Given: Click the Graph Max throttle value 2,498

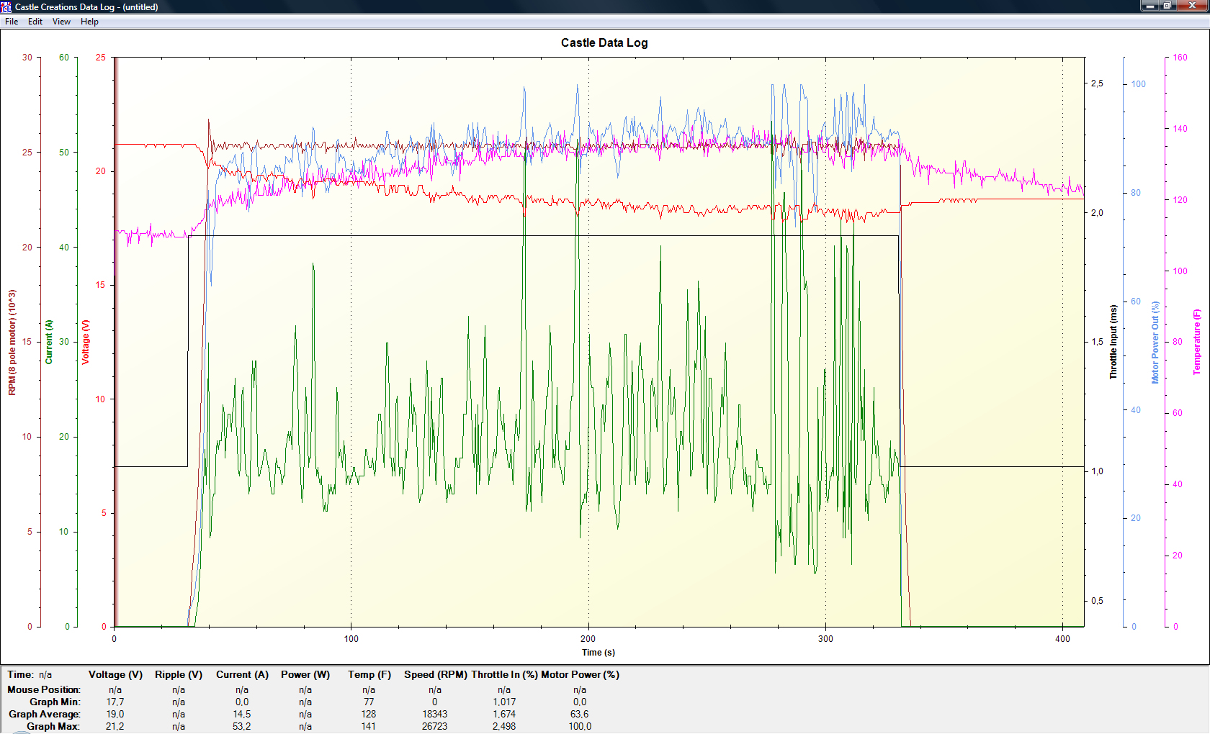Looking at the screenshot, I should click(x=504, y=727).
